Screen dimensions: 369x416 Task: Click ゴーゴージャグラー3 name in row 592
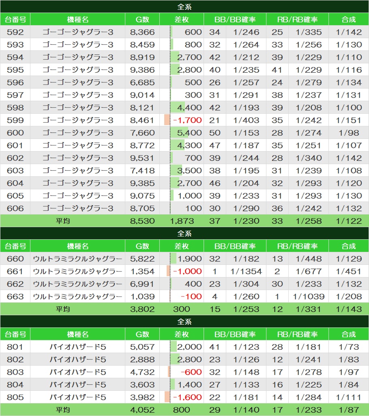77,32
